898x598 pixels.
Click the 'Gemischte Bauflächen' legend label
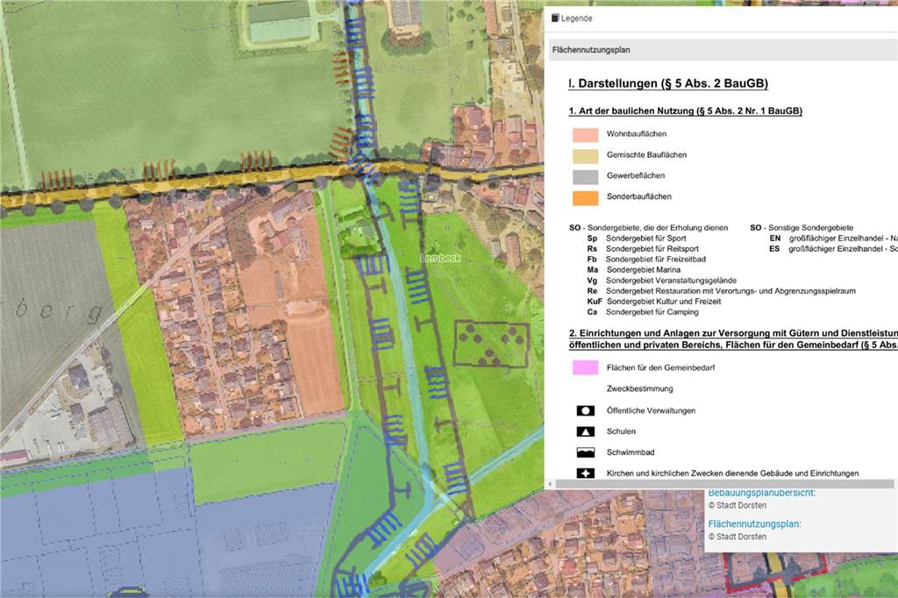646,154
